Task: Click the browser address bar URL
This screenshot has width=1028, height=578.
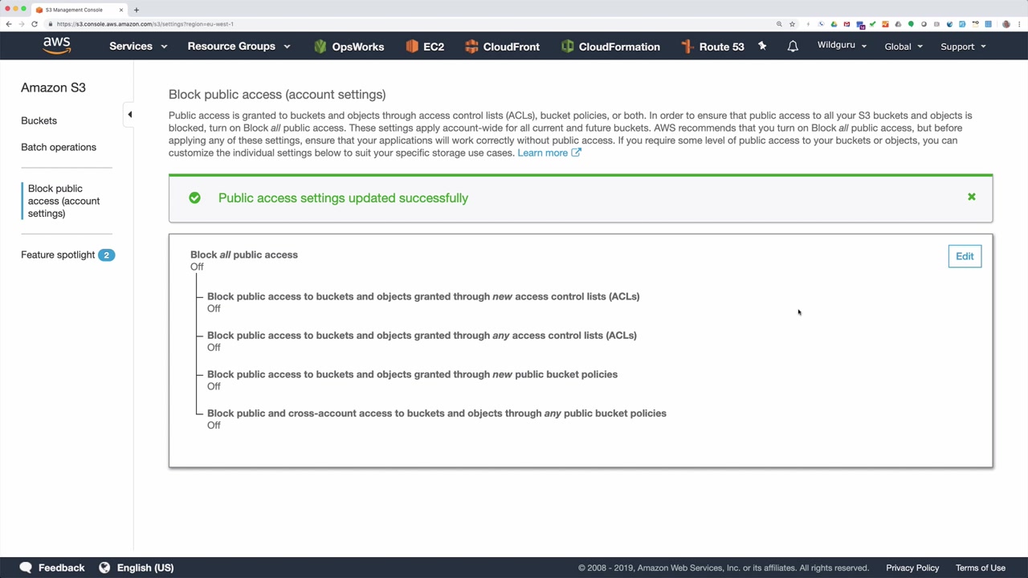Action: point(145,24)
